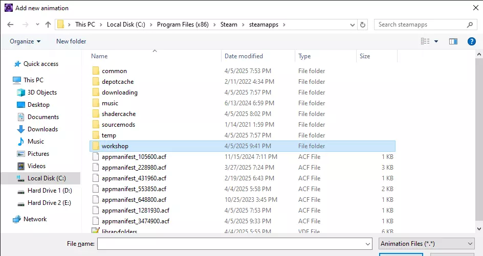Open the Help icon
The image size is (483, 256).
(471, 41)
